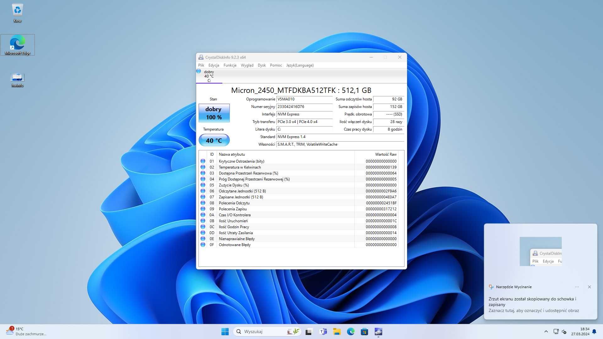
Task: Click status orb for Polecenia Zapisu row
Action: pos(203,209)
